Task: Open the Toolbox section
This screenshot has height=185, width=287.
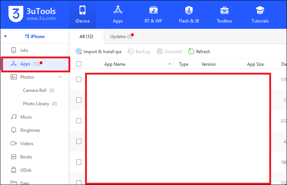Action: tap(224, 15)
